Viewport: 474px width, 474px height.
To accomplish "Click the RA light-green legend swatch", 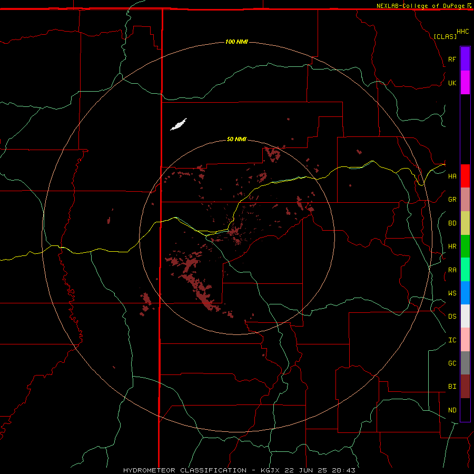I will coord(465,269).
